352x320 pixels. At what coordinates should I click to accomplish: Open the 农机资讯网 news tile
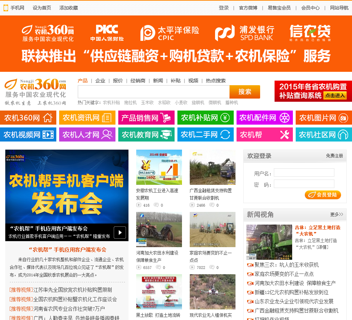pos(87,118)
